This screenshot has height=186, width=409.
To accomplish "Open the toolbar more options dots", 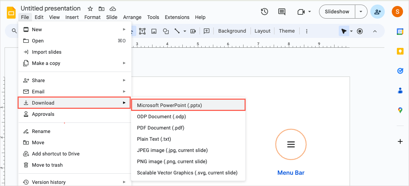I will point(307,31).
